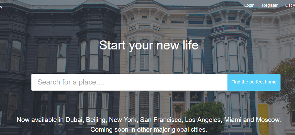Click the 'Coming soon in other major global cities' text
Viewport: 295px width, 135px height.
149,129
